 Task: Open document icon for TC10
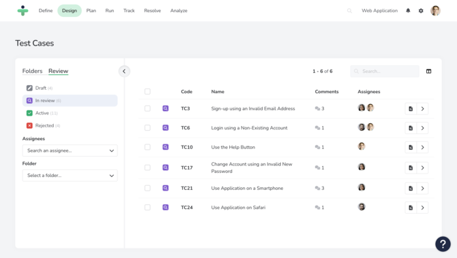[x=411, y=148]
